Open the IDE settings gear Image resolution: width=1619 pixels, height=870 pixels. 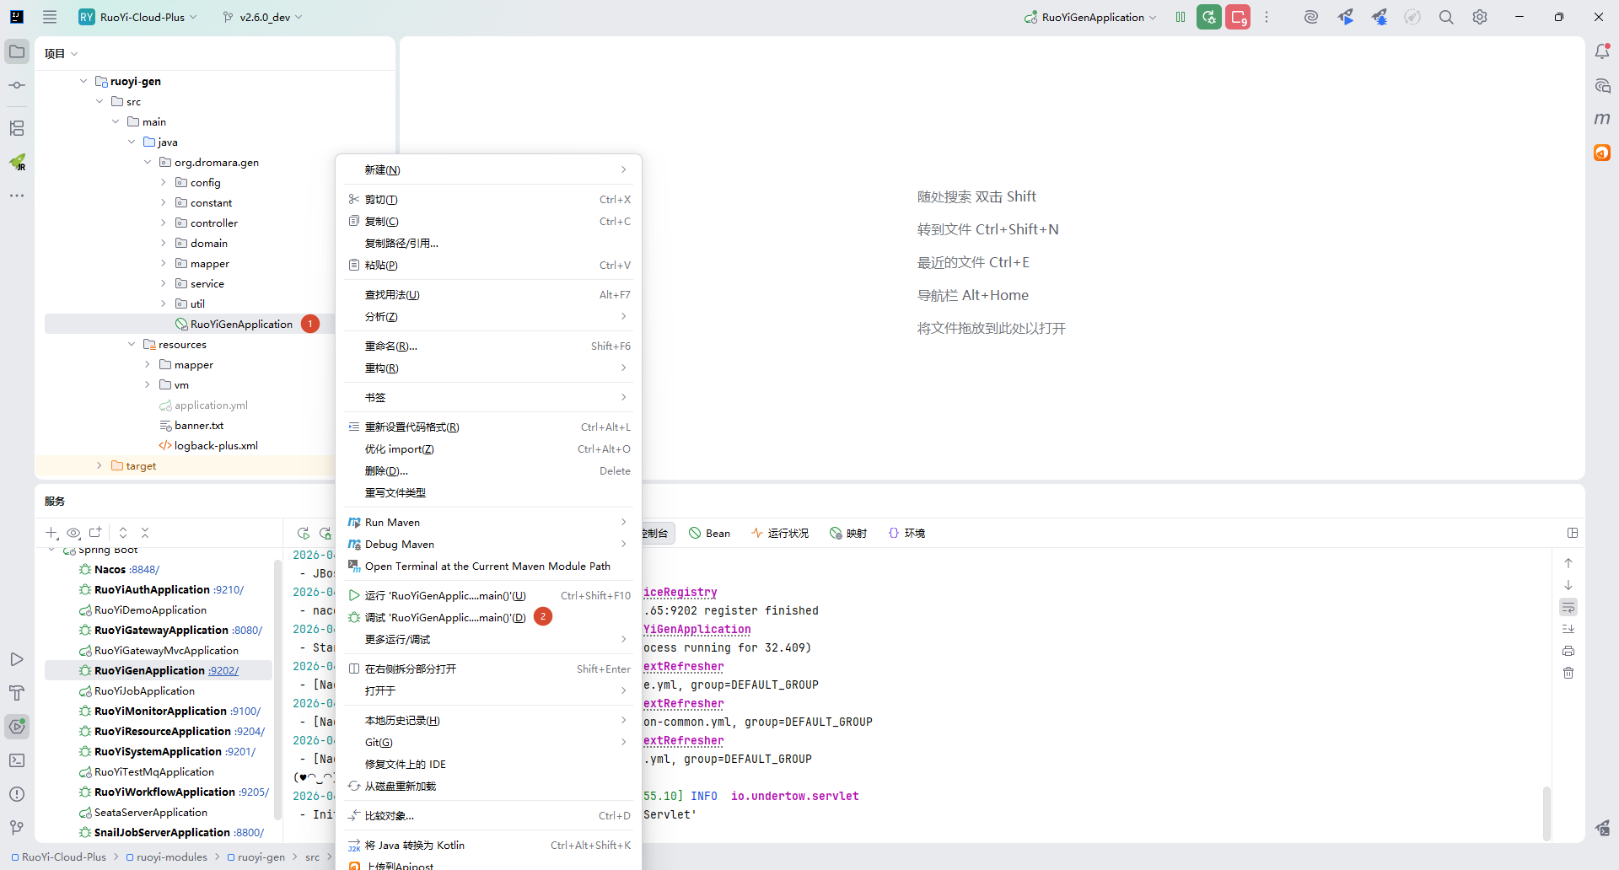pos(1480,17)
